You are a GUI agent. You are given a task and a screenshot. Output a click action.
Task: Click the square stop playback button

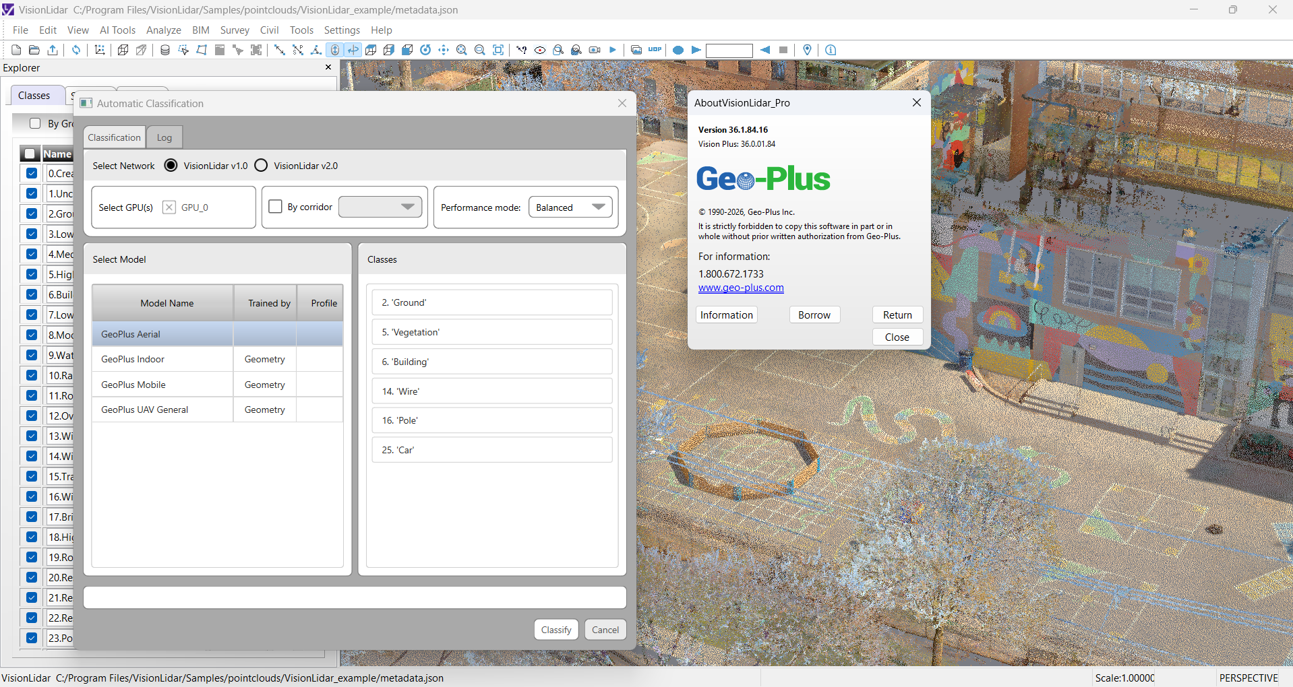(783, 50)
